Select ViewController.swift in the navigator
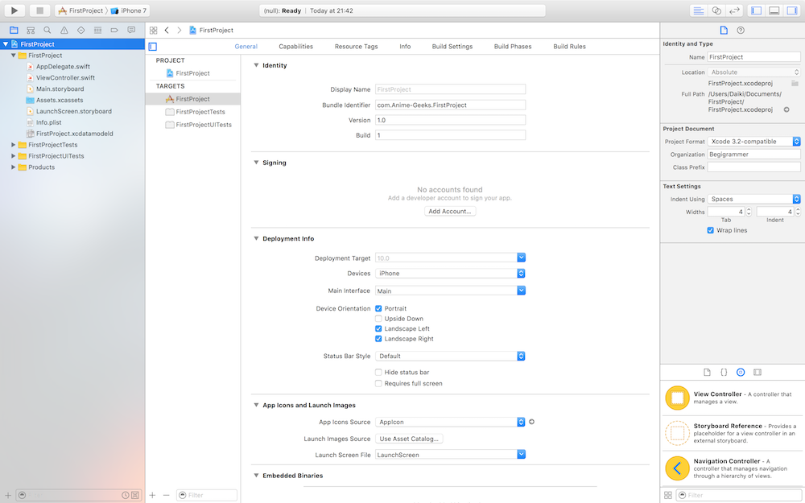This screenshot has width=805, height=503. tap(65, 77)
